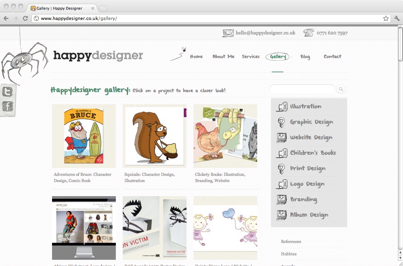Open the Facebook sidebar icon
The width and height of the screenshot is (403, 266).
[x=8, y=106]
